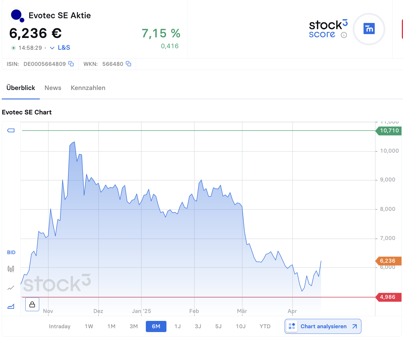Switch to the Kennzahlen tab
The image size is (403, 340).
point(88,88)
